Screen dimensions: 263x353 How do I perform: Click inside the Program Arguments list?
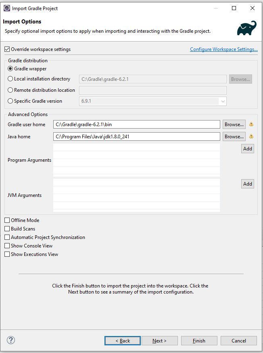pos(137,160)
